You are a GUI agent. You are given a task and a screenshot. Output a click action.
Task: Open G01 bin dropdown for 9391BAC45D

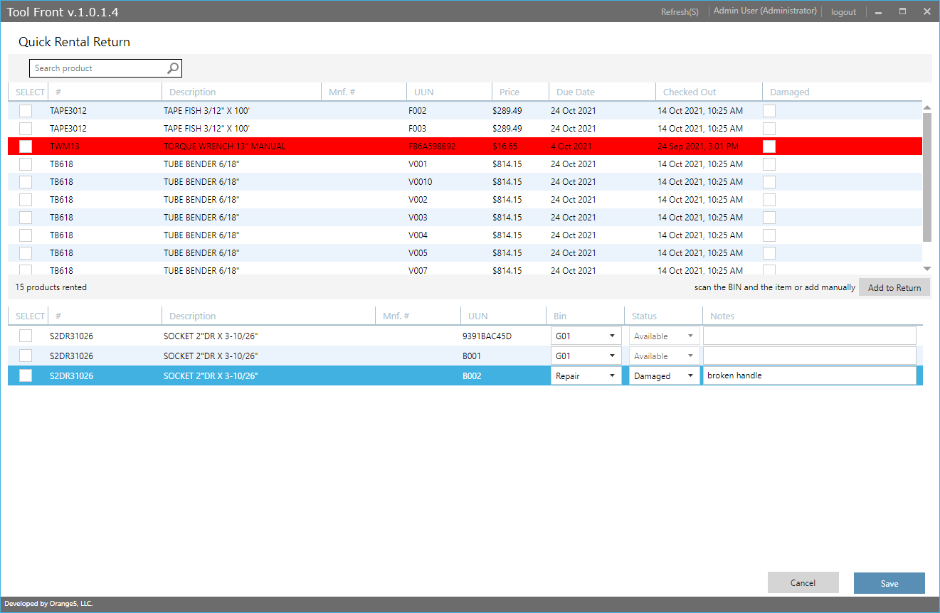tap(586, 336)
